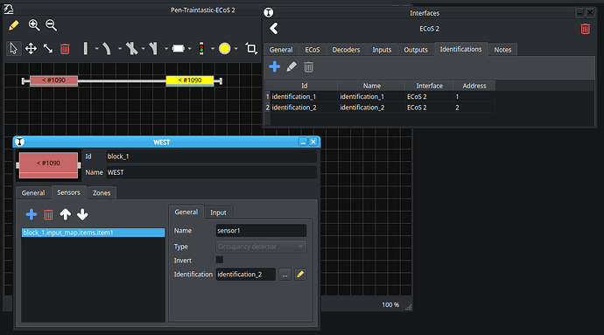The image size is (604, 335).
Task: Select the yellow circle tile tool
Action: pos(225,48)
